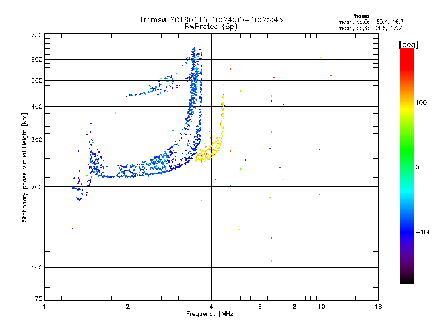Click the y-axis tick label '200'
Viewport: 445px width, 334px height.
click(37, 187)
